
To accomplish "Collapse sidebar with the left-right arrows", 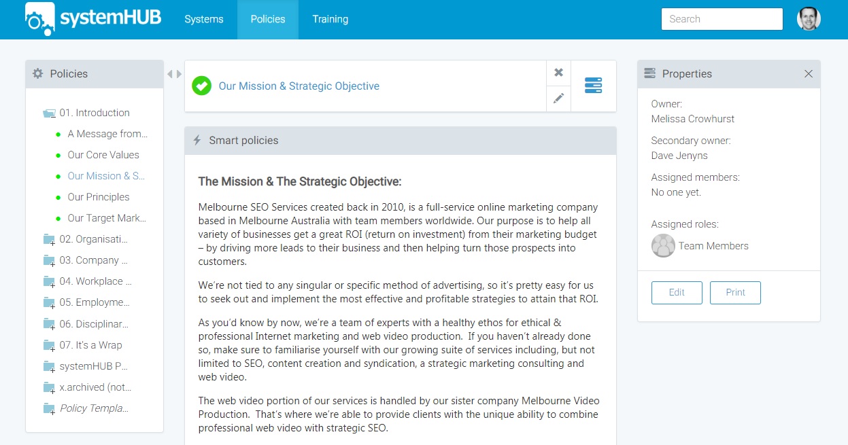I will 174,74.
